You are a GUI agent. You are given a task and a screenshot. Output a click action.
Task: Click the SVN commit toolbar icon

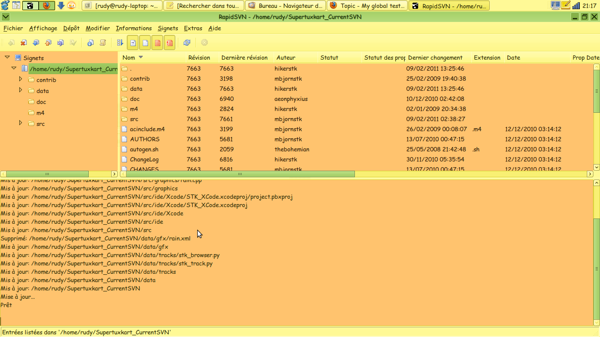[48, 43]
